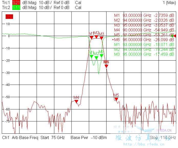Click red M1 93 GHz -2.7359 dB readout
This screenshot has width=178, height=148.
[x=144, y=15]
